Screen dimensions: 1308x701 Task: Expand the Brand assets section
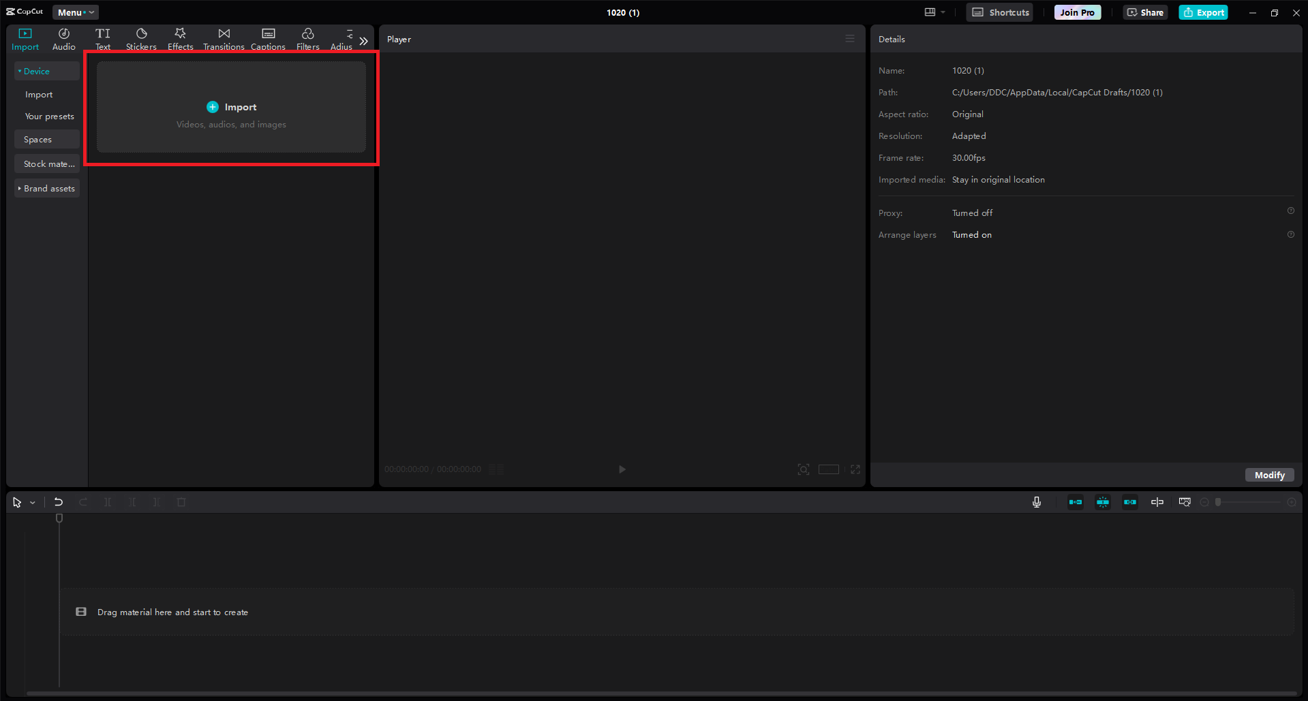click(47, 189)
